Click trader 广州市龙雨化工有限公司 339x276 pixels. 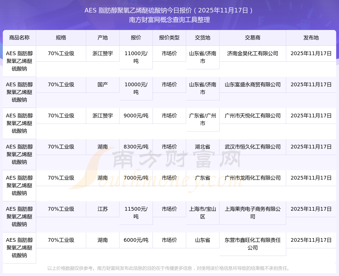click(x=253, y=178)
